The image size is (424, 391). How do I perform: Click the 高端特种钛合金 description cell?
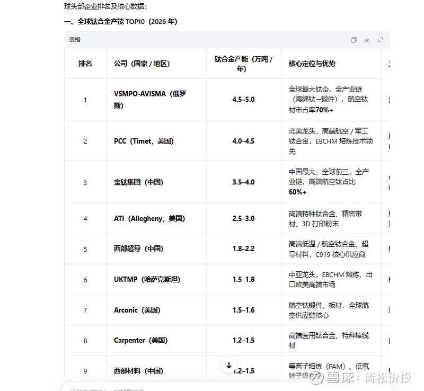click(331, 218)
